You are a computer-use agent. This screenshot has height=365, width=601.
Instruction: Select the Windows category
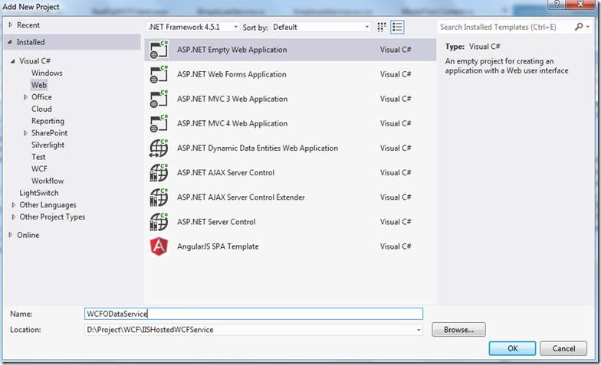47,73
